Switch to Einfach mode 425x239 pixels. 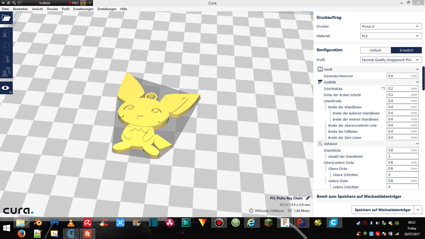[376, 50]
